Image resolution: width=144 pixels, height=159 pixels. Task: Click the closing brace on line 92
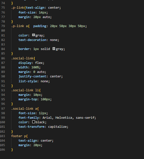[12, 86]
